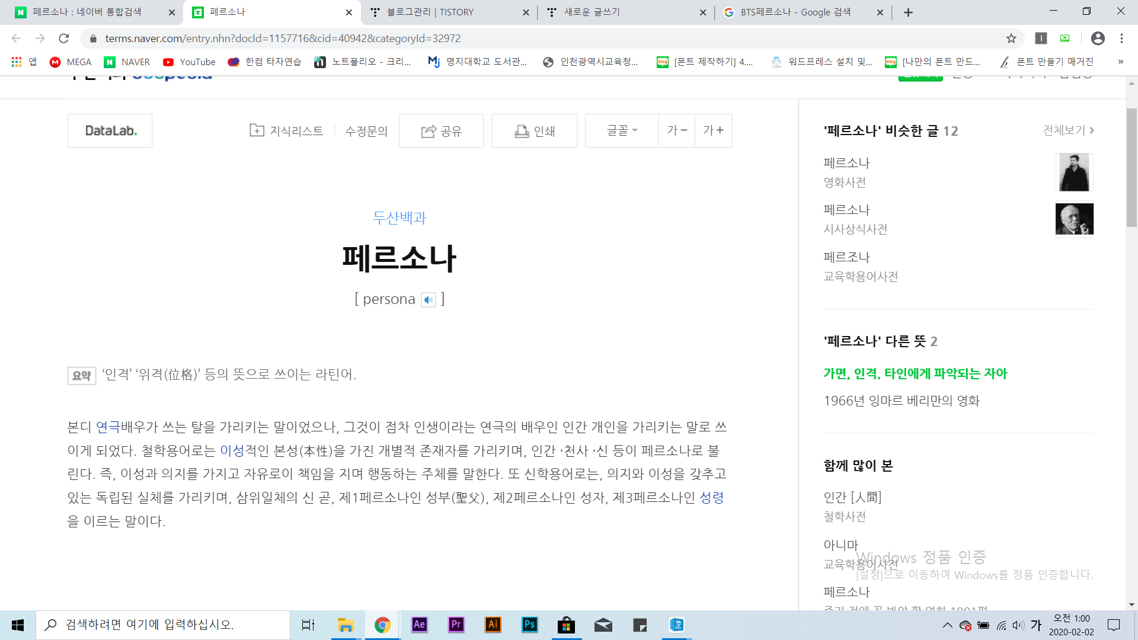Open the 글꼴 font dropdown
This screenshot has height=640, width=1138.
[x=622, y=130]
